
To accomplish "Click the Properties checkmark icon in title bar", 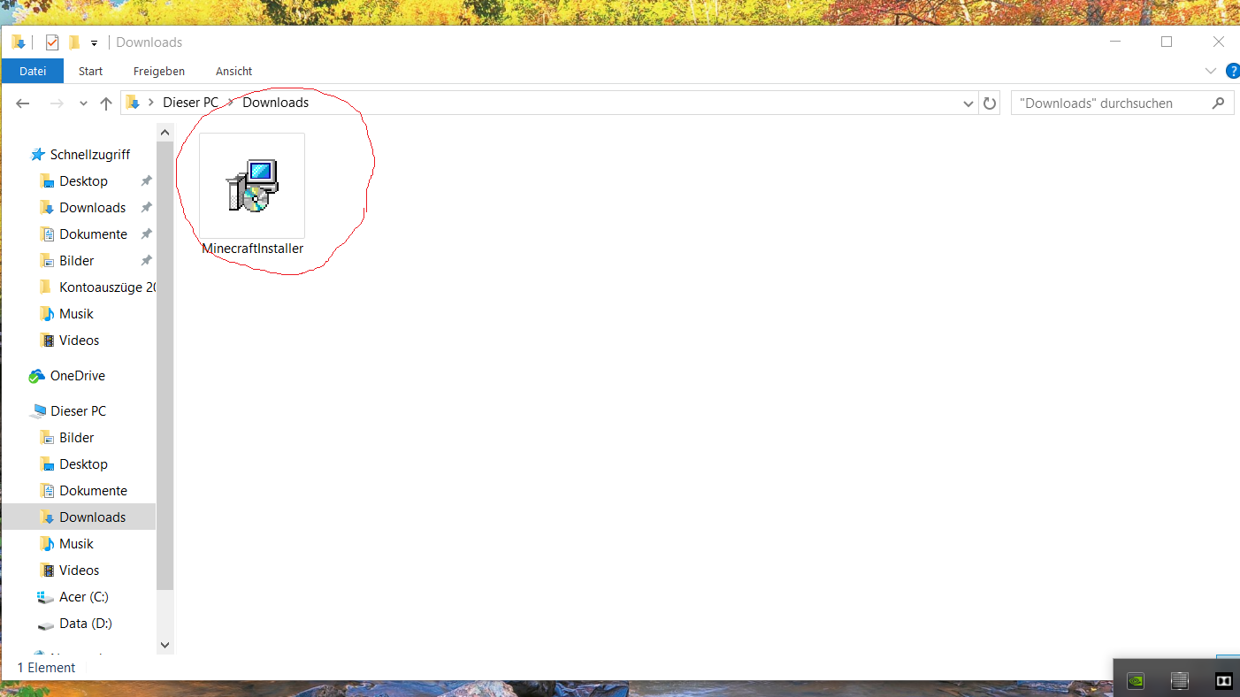I will tap(52, 42).
